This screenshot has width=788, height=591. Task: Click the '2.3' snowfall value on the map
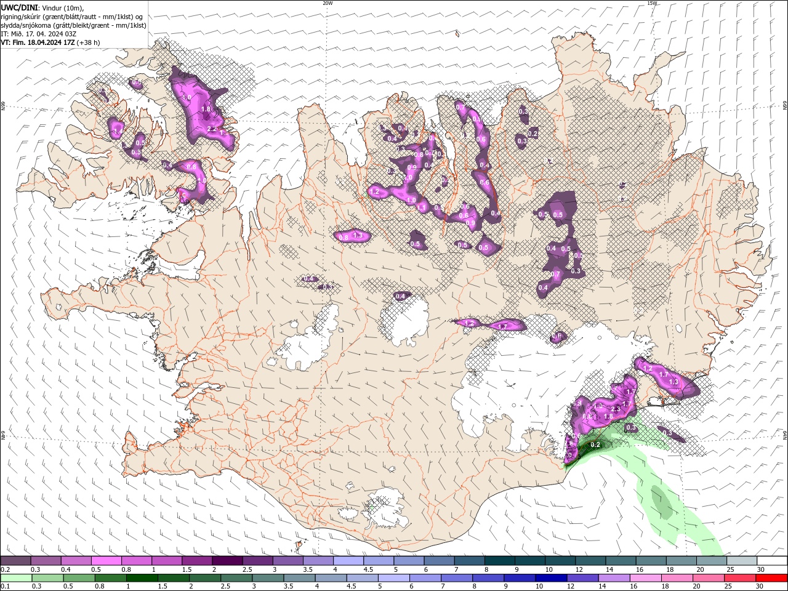coord(615,409)
